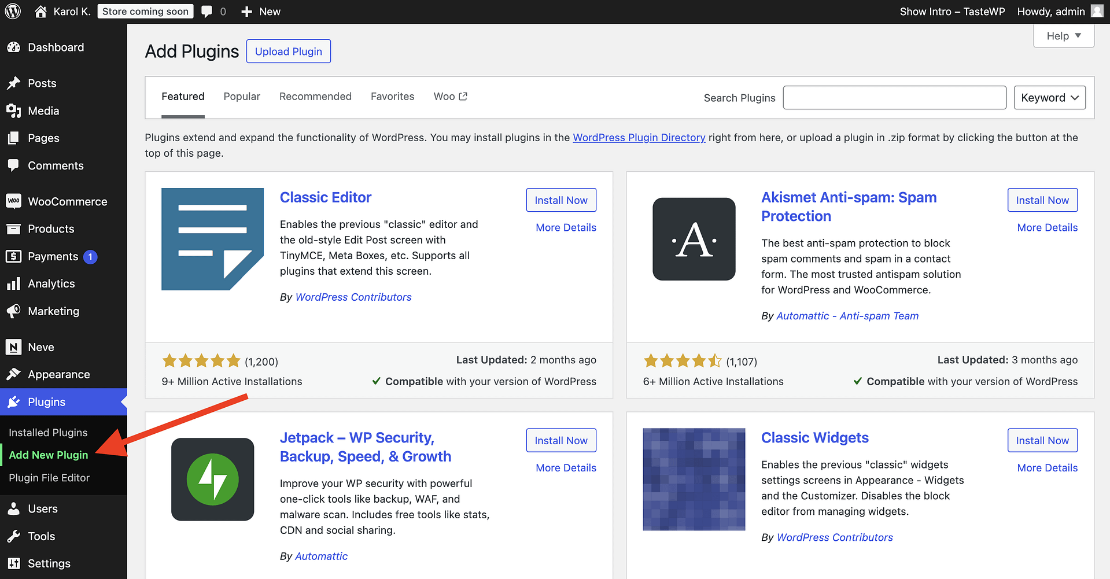Image resolution: width=1110 pixels, height=579 pixels.
Task: Click the plus icon next to New
Action: [x=246, y=12]
